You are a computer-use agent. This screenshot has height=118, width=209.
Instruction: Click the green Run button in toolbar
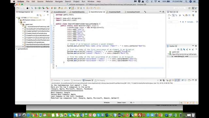point(40,8)
